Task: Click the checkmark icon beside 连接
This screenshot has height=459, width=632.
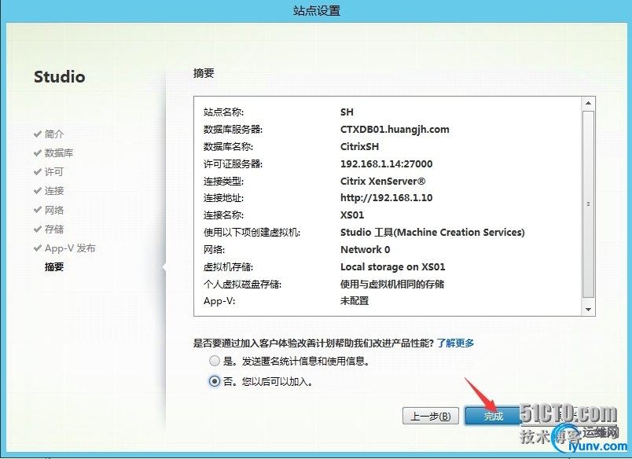Action: pyautogui.click(x=38, y=191)
